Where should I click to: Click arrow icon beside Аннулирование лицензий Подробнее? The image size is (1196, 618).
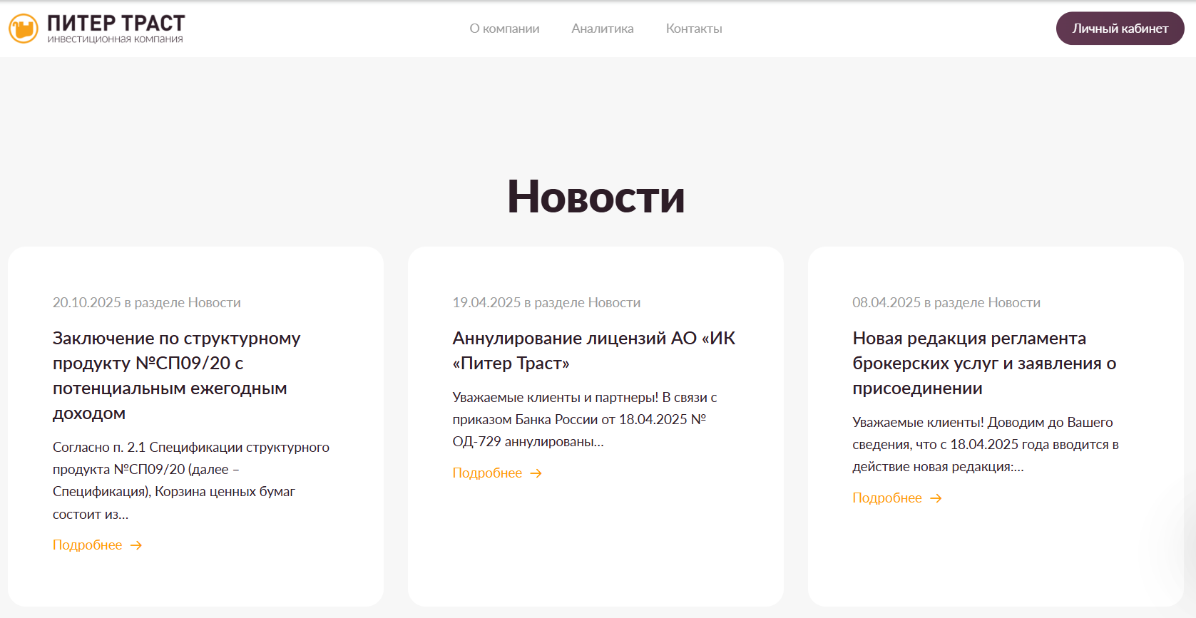coord(536,473)
